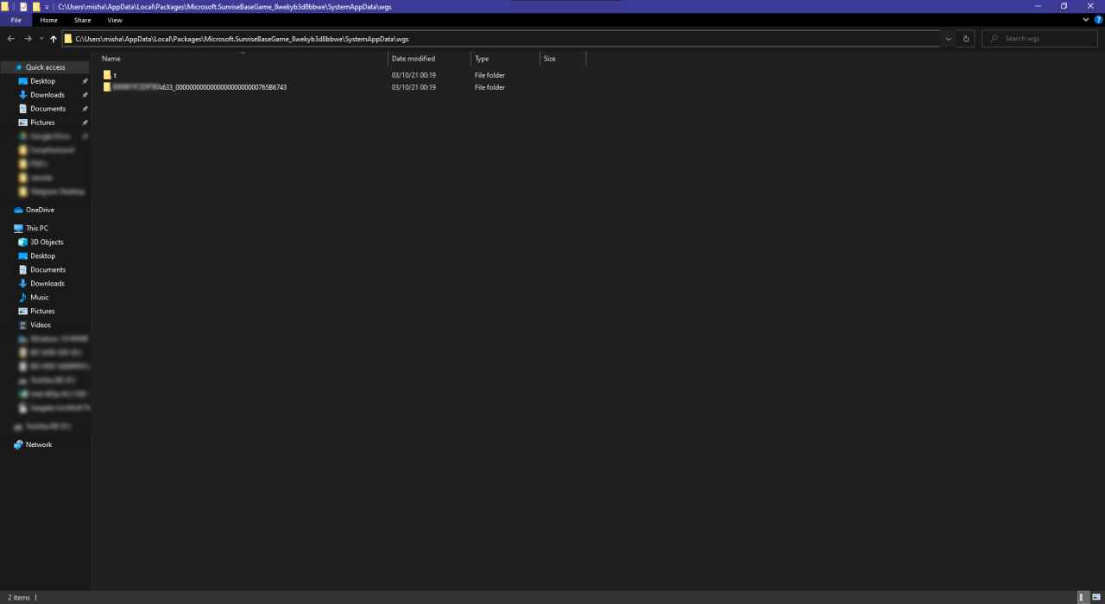The image size is (1105, 604).
Task: Open Customize Quick Access Toolbar dropdown
Action: [x=47, y=6]
